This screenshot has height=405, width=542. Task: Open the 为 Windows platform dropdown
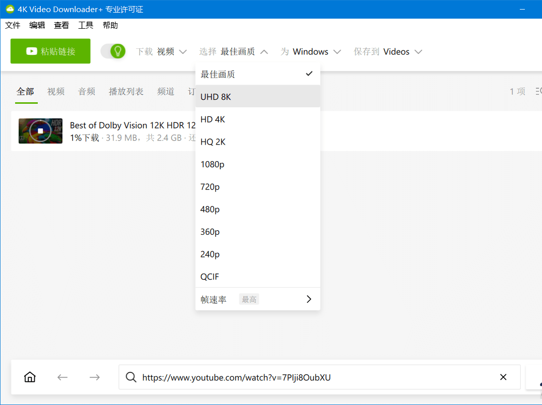311,51
